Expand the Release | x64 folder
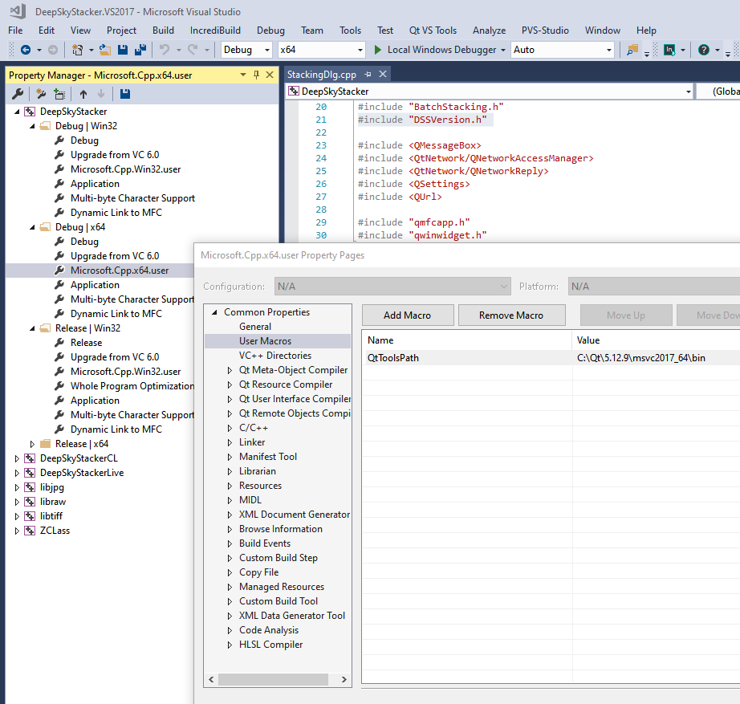The height and width of the screenshot is (704, 740). pyautogui.click(x=32, y=444)
